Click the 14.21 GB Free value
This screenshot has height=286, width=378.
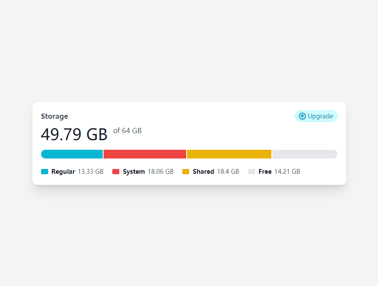288,172
